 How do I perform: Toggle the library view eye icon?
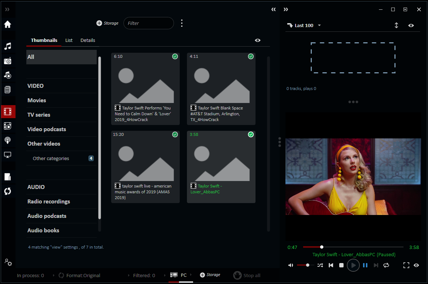pos(258,40)
